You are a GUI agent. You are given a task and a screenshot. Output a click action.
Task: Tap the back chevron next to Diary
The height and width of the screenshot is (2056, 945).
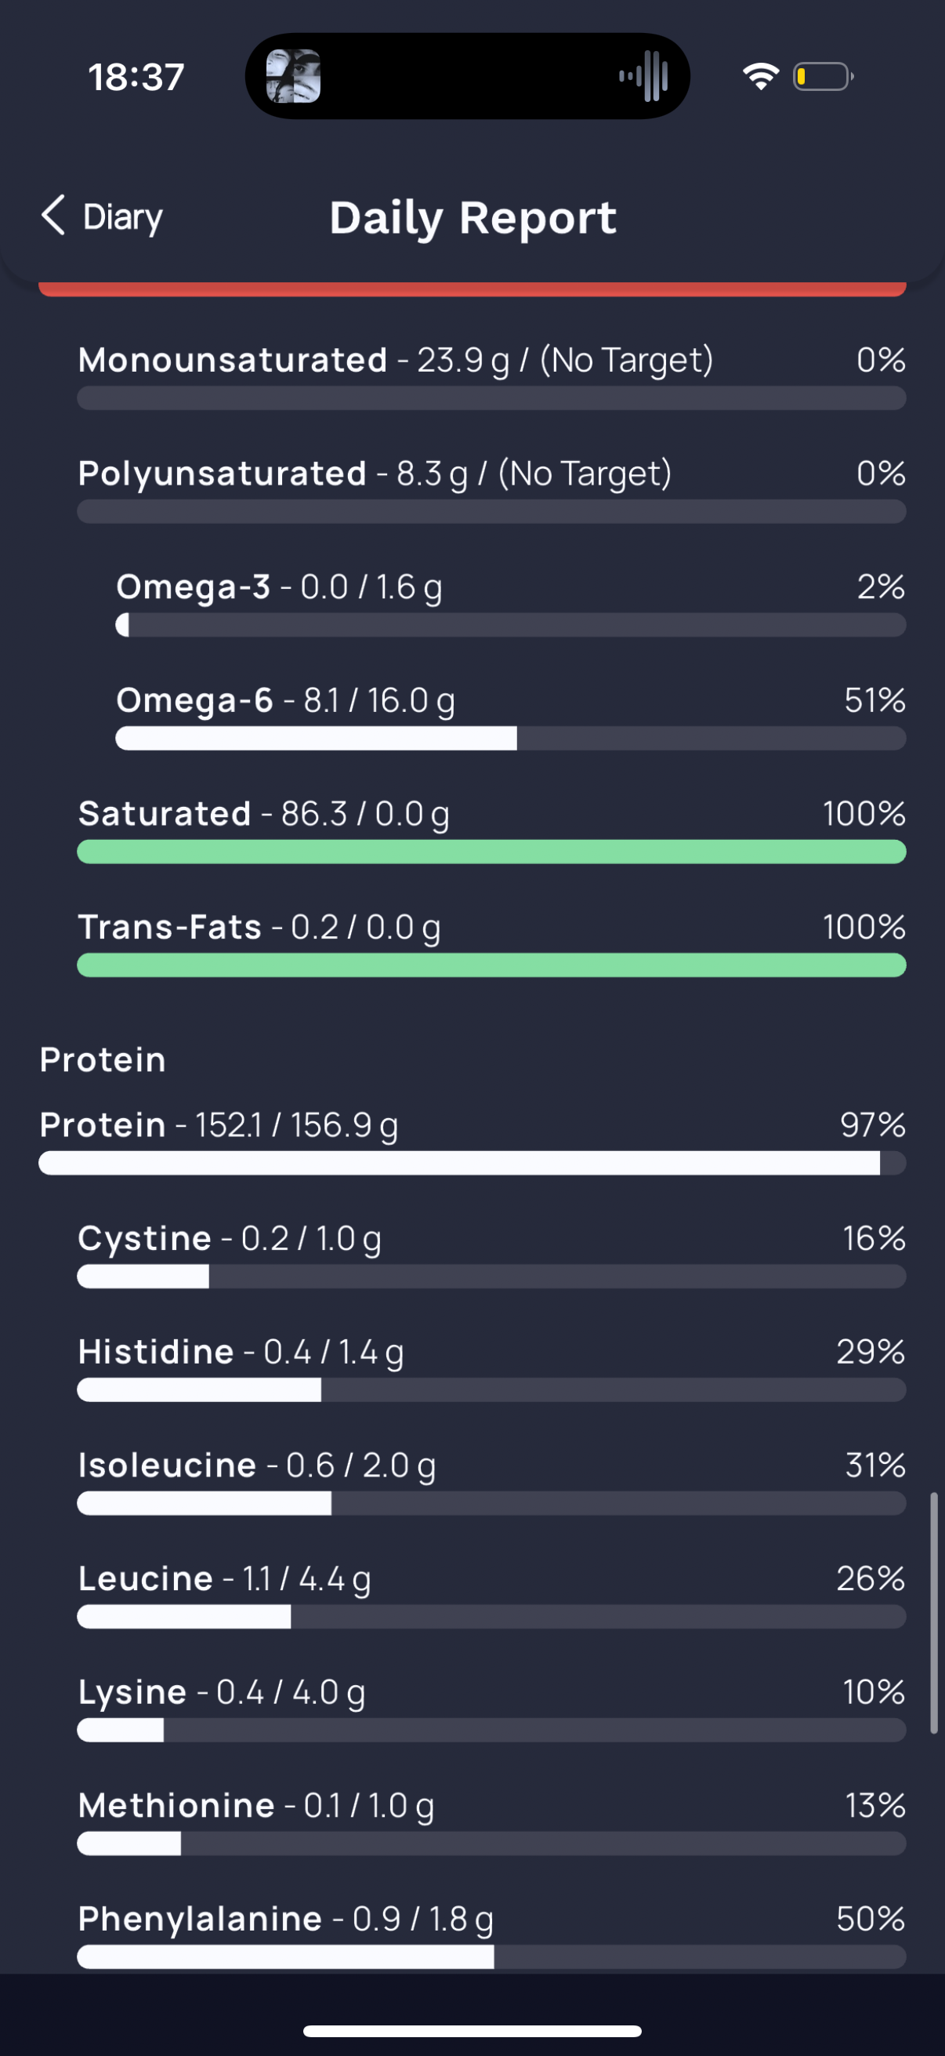point(53,216)
